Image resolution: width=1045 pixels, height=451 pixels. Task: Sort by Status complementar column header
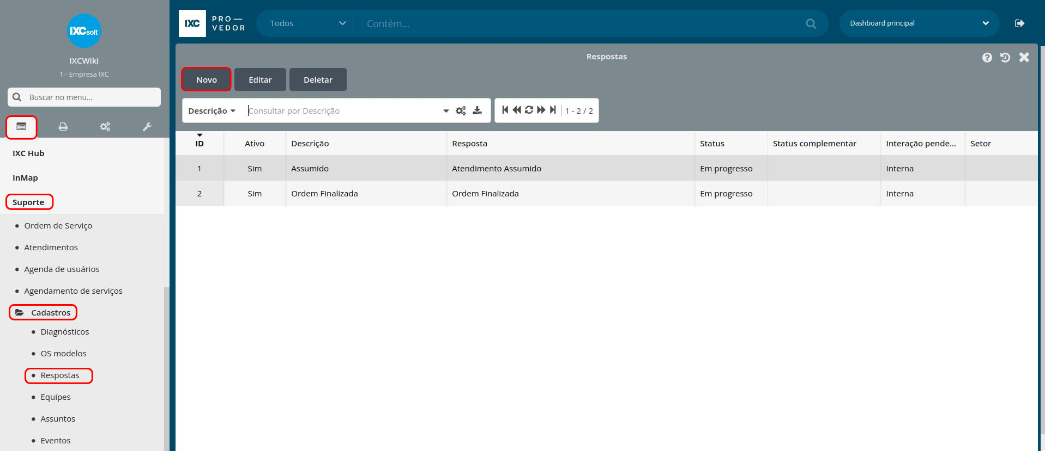click(824, 143)
